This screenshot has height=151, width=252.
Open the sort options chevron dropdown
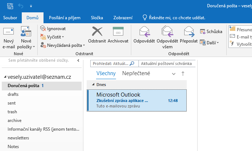174,74
